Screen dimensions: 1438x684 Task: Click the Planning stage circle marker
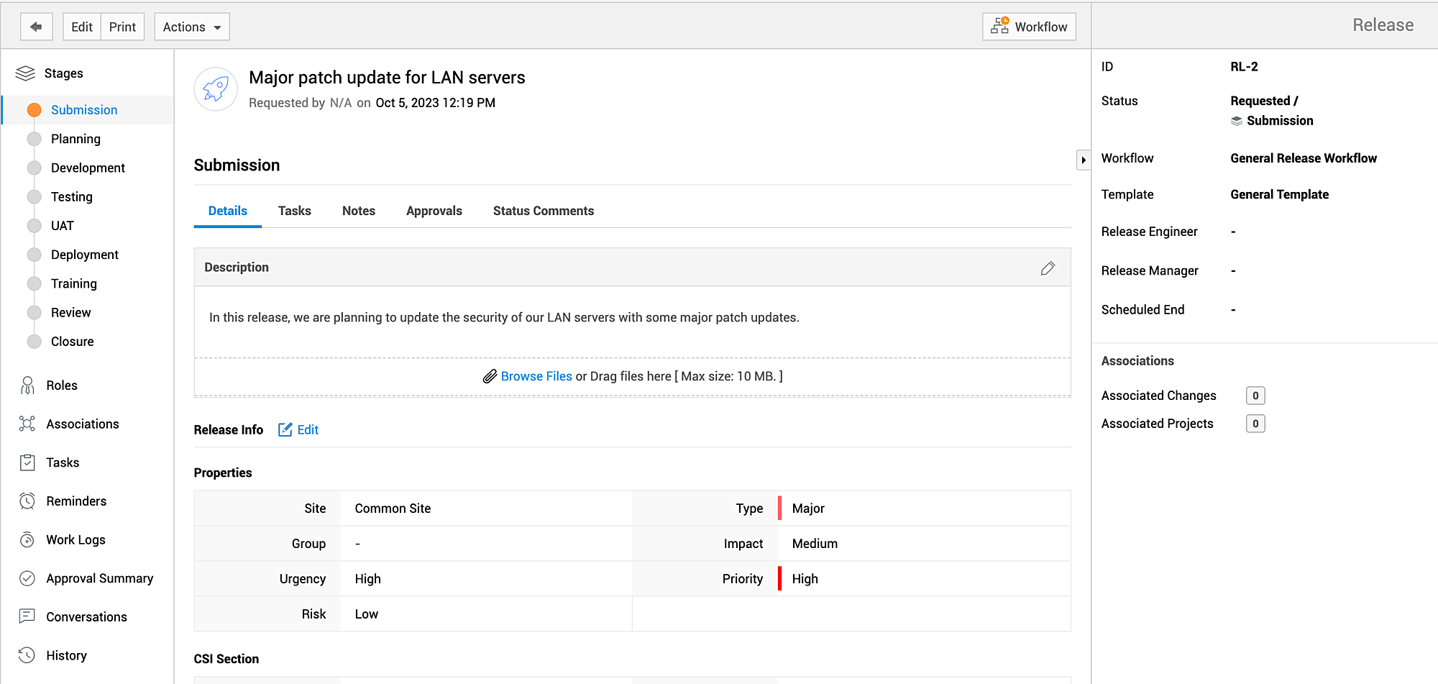34,139
